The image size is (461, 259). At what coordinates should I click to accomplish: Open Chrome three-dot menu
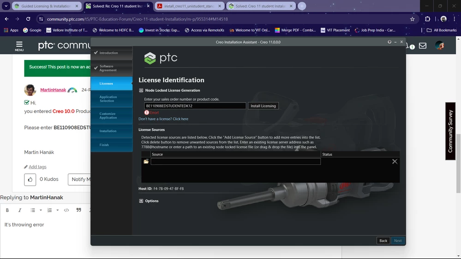454,19
